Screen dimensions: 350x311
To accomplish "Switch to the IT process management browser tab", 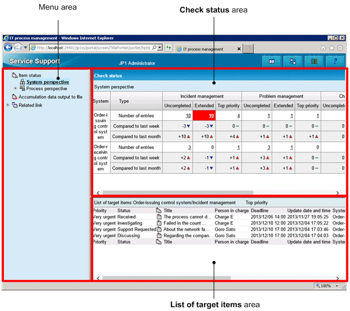I will pos(207,49).
